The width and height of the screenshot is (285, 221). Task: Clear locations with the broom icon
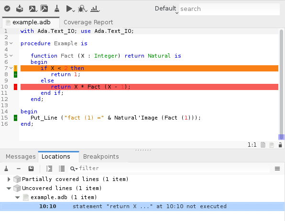(6, 169)
